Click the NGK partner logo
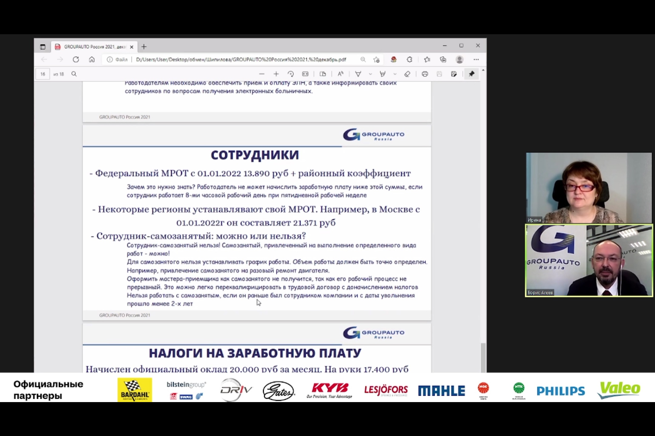The height and width of the screenshot is (436, 655). pos(483,391)
